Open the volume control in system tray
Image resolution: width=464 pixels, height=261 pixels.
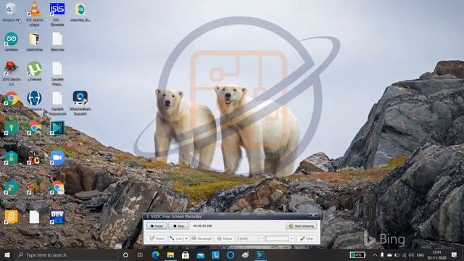coord(411,254)
